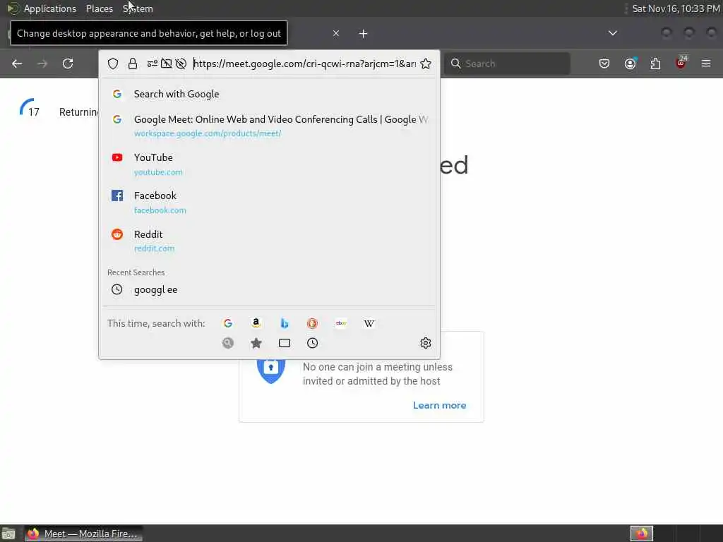
Task: Close the current browser tab
Action: (336, 33)
